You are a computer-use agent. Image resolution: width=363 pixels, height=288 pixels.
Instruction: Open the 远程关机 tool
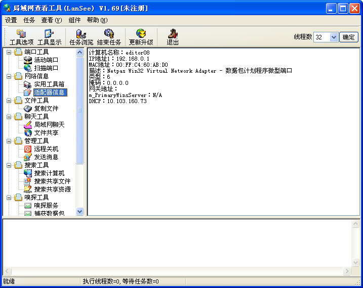click(x=46, y=149)
